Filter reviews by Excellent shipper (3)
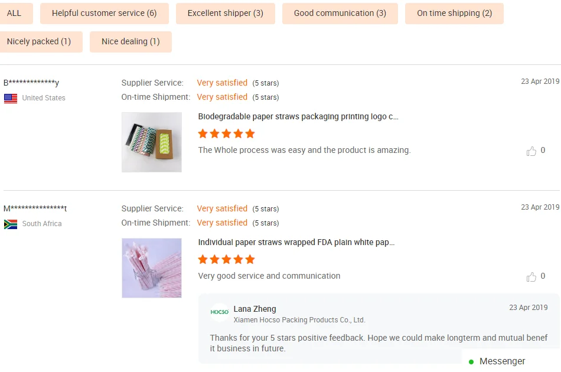The image size is (561, 372). (226, 13)
